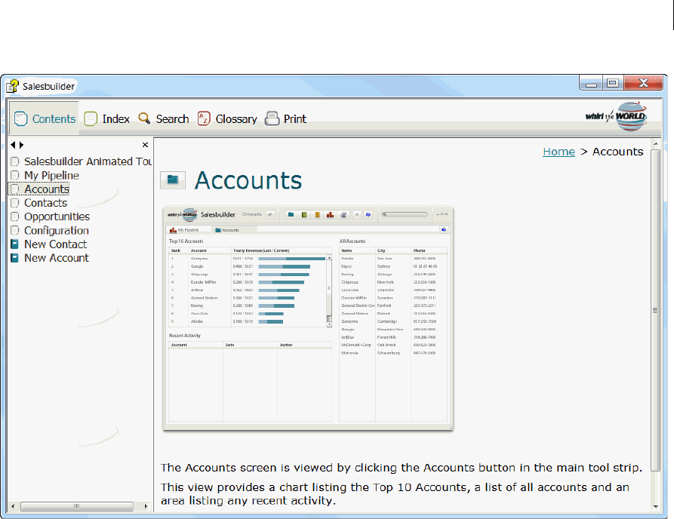Click the Accounts folder icon by heading
The height and width of the screenshot is (519, 674).
pyautogui.click(x=173, y=180)
